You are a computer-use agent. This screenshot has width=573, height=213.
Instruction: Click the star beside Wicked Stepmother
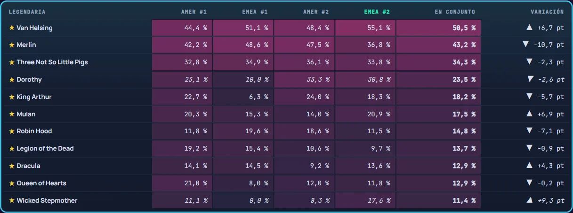[12, 201]
